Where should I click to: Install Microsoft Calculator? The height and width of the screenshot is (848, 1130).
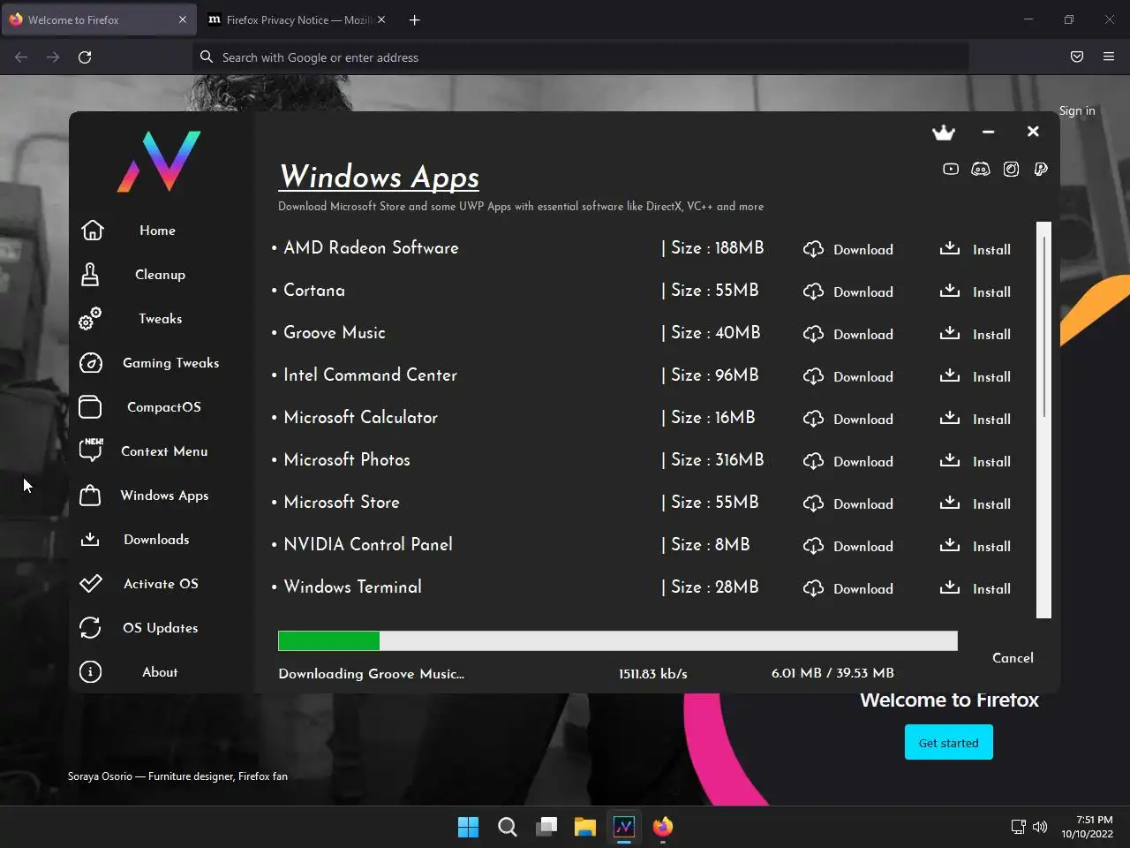(975, 419)
